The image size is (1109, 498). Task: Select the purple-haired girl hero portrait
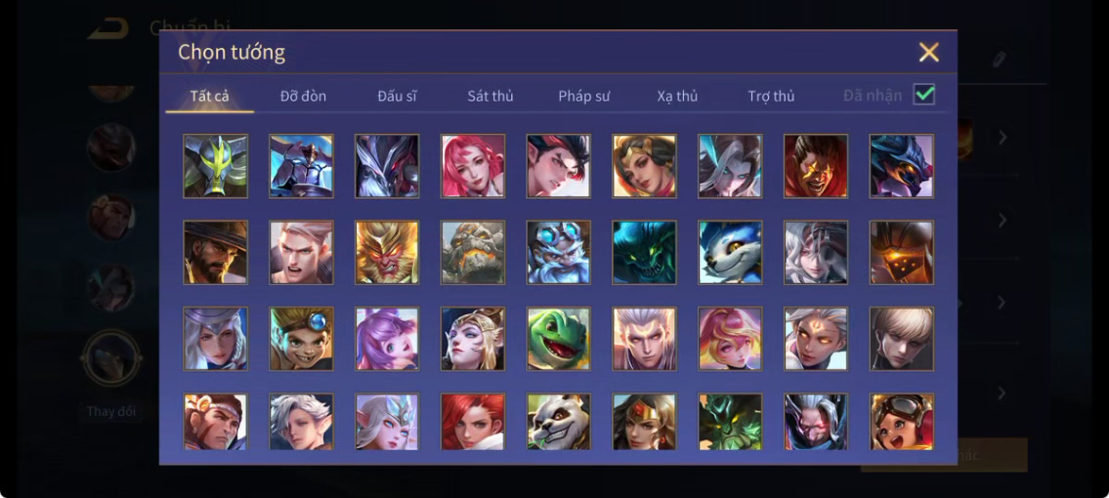point(387,339)
